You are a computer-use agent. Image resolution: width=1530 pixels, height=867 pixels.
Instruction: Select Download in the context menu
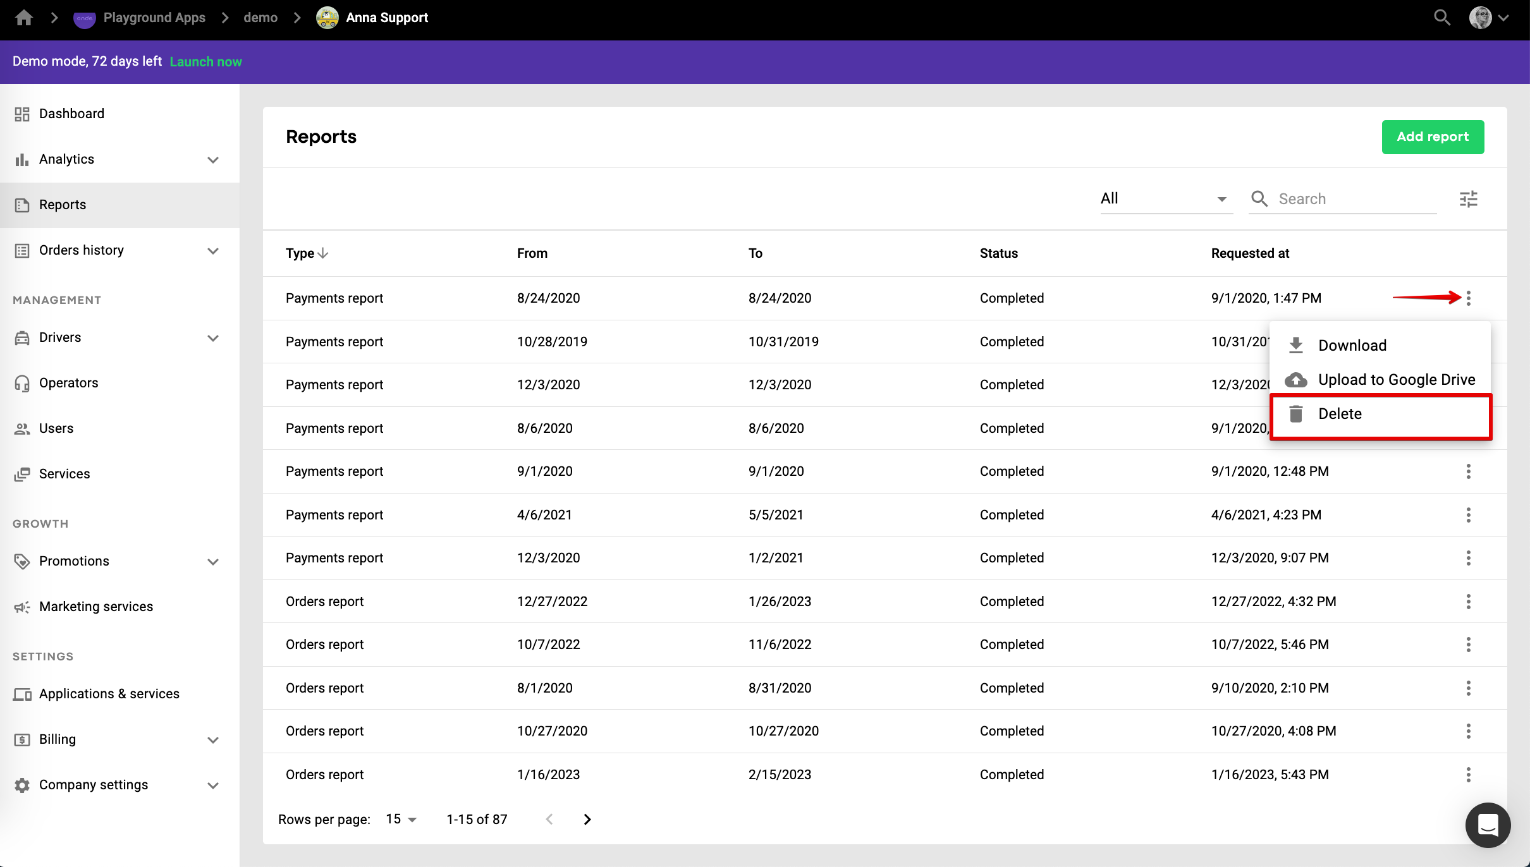[1352, 346]
